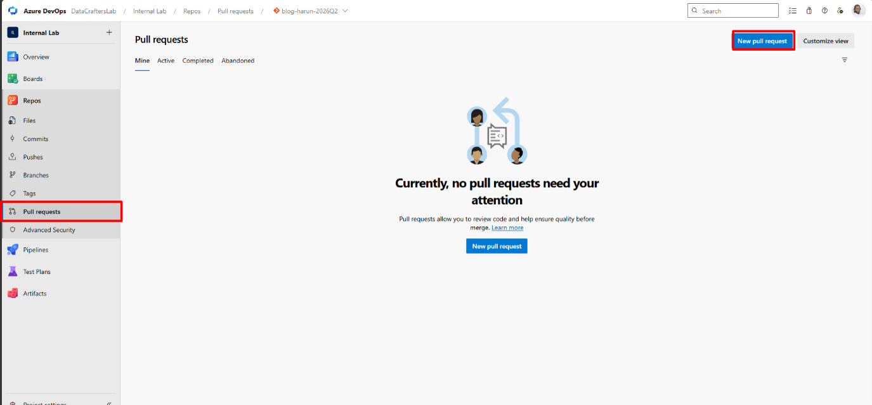Click the Internal Lab breadcrumb link

click(150, 11)
